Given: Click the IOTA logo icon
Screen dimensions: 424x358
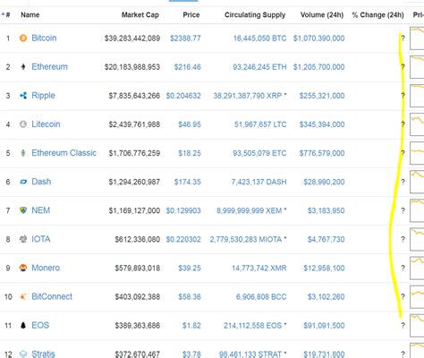Looking at the screenshot, I should coord(23,239).
